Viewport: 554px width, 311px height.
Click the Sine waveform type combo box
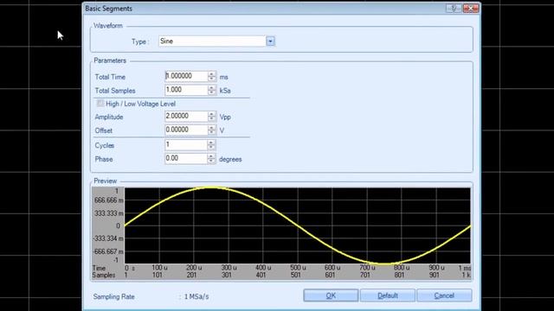(216, 41)
